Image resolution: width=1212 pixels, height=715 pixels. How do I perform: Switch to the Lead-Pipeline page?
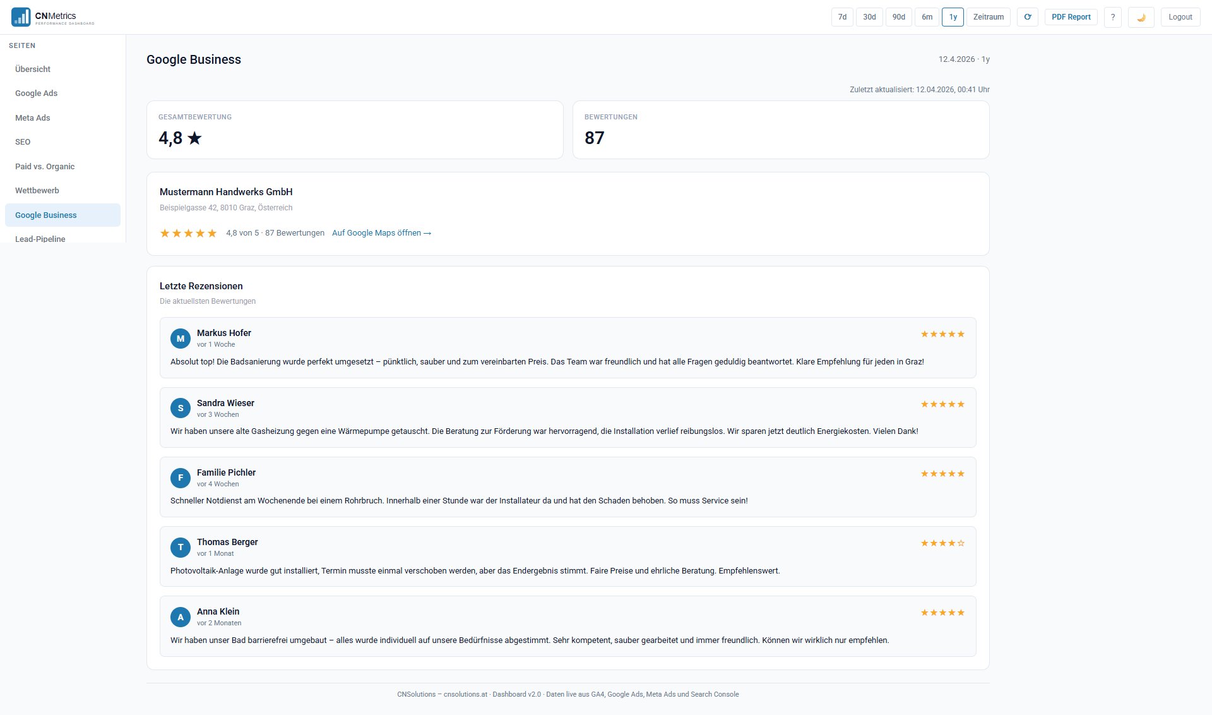(x=40, y=239)
